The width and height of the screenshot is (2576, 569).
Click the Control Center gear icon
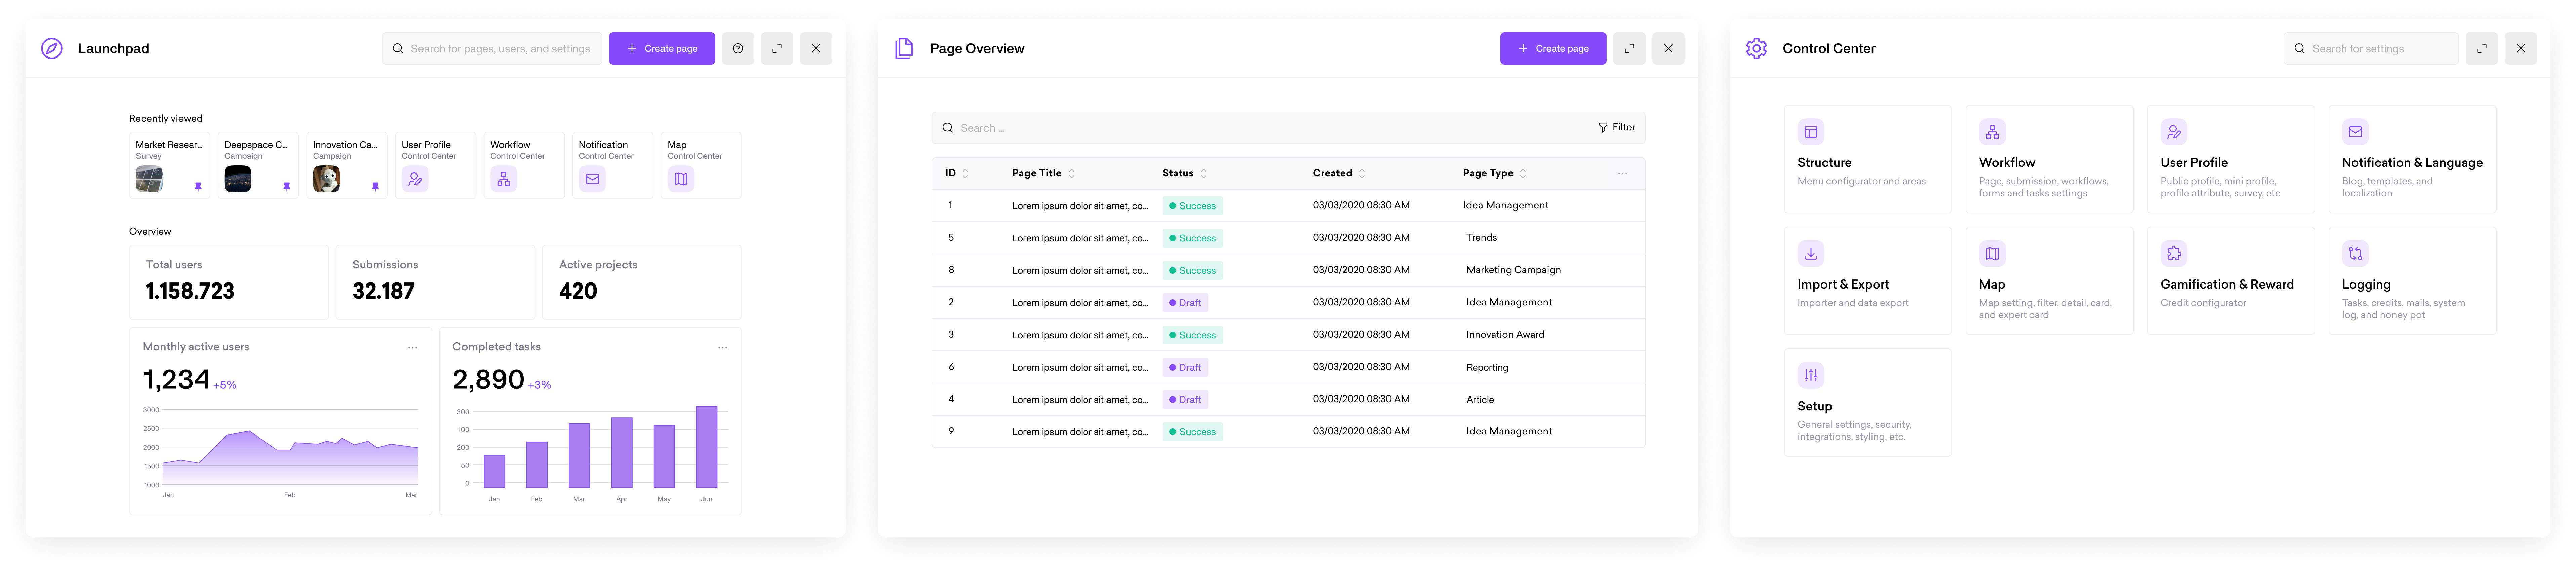pos(1756,48)
